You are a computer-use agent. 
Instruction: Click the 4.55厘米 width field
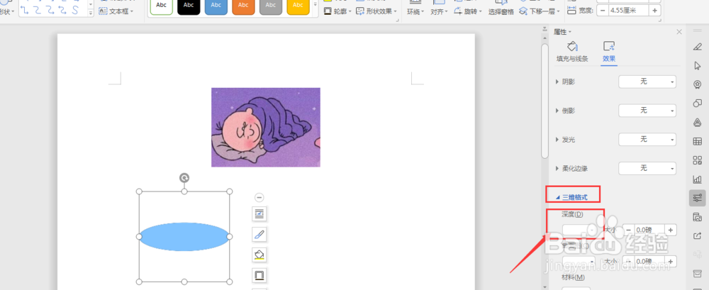pyautogui.click(x=628, y=11)
